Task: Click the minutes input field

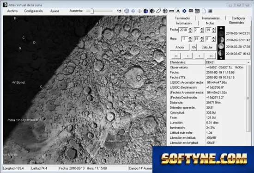Action: click(197, 39)
